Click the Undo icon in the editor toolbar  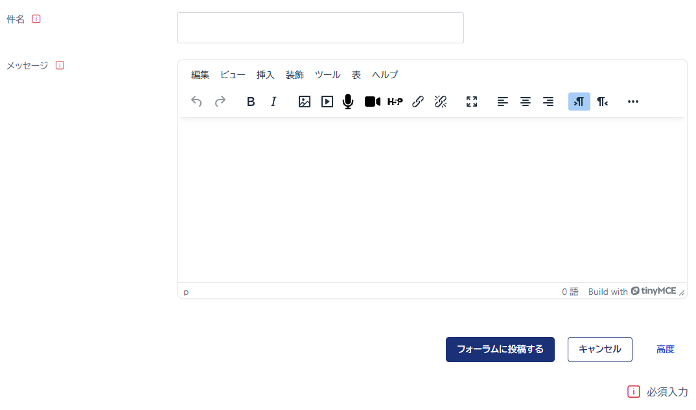click(x=196, y=102)
